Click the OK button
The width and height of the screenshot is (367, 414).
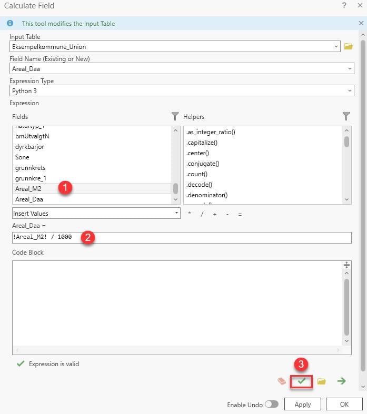[x=344, y=405]
